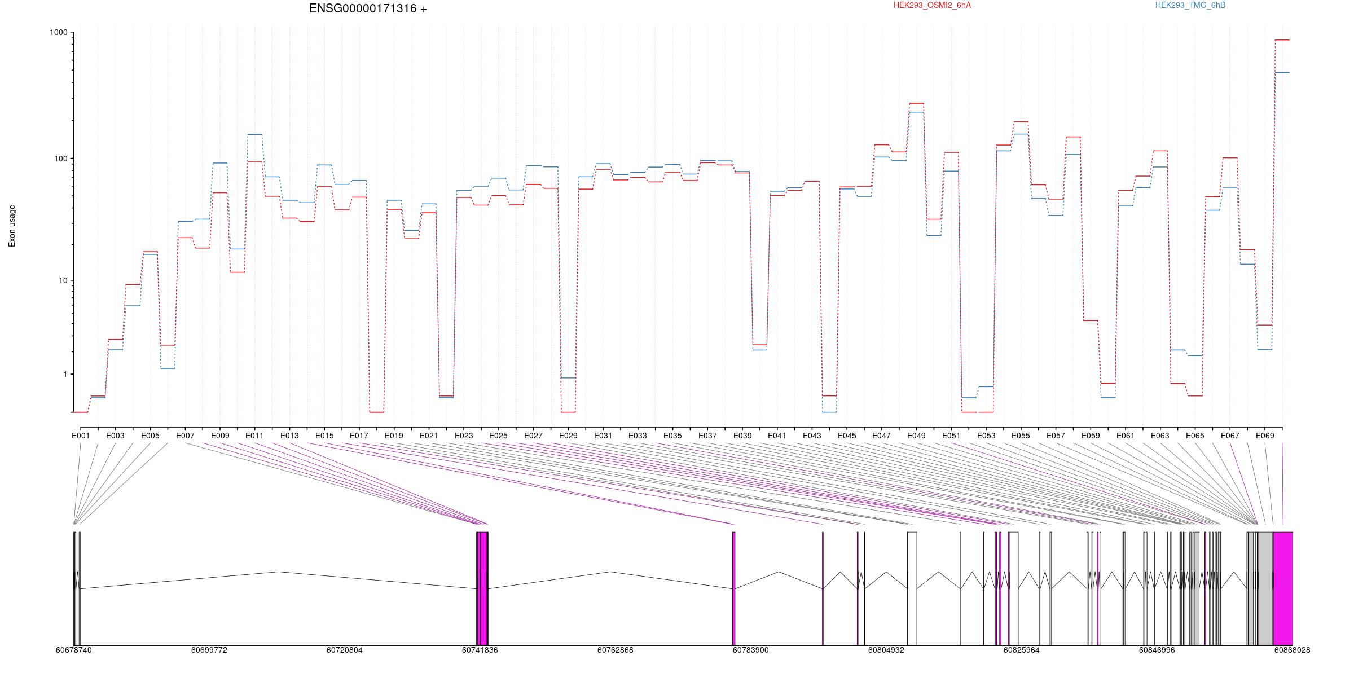The image size is (1354, 677).
Task: Select exon label E041
Action: pyautogui.click(x=777, y=436)
